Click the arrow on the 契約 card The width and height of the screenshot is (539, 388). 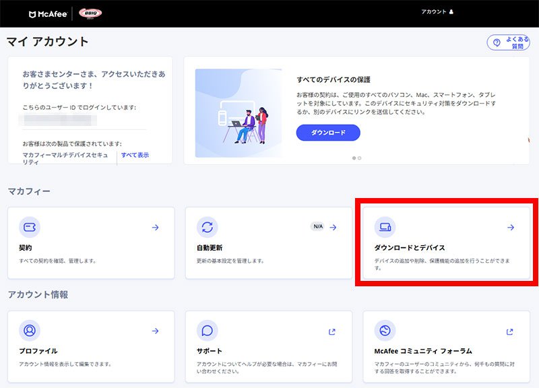pyautogui.click(x=156, y=227)
